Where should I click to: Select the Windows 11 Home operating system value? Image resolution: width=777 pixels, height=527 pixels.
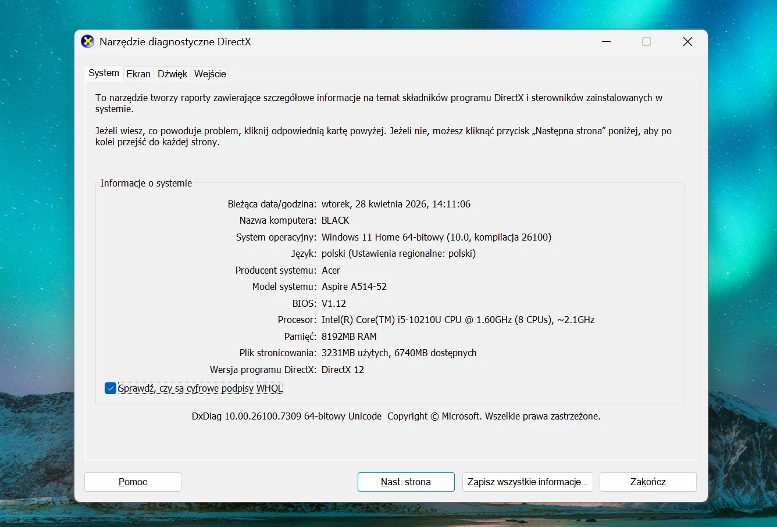coord(436,237)
